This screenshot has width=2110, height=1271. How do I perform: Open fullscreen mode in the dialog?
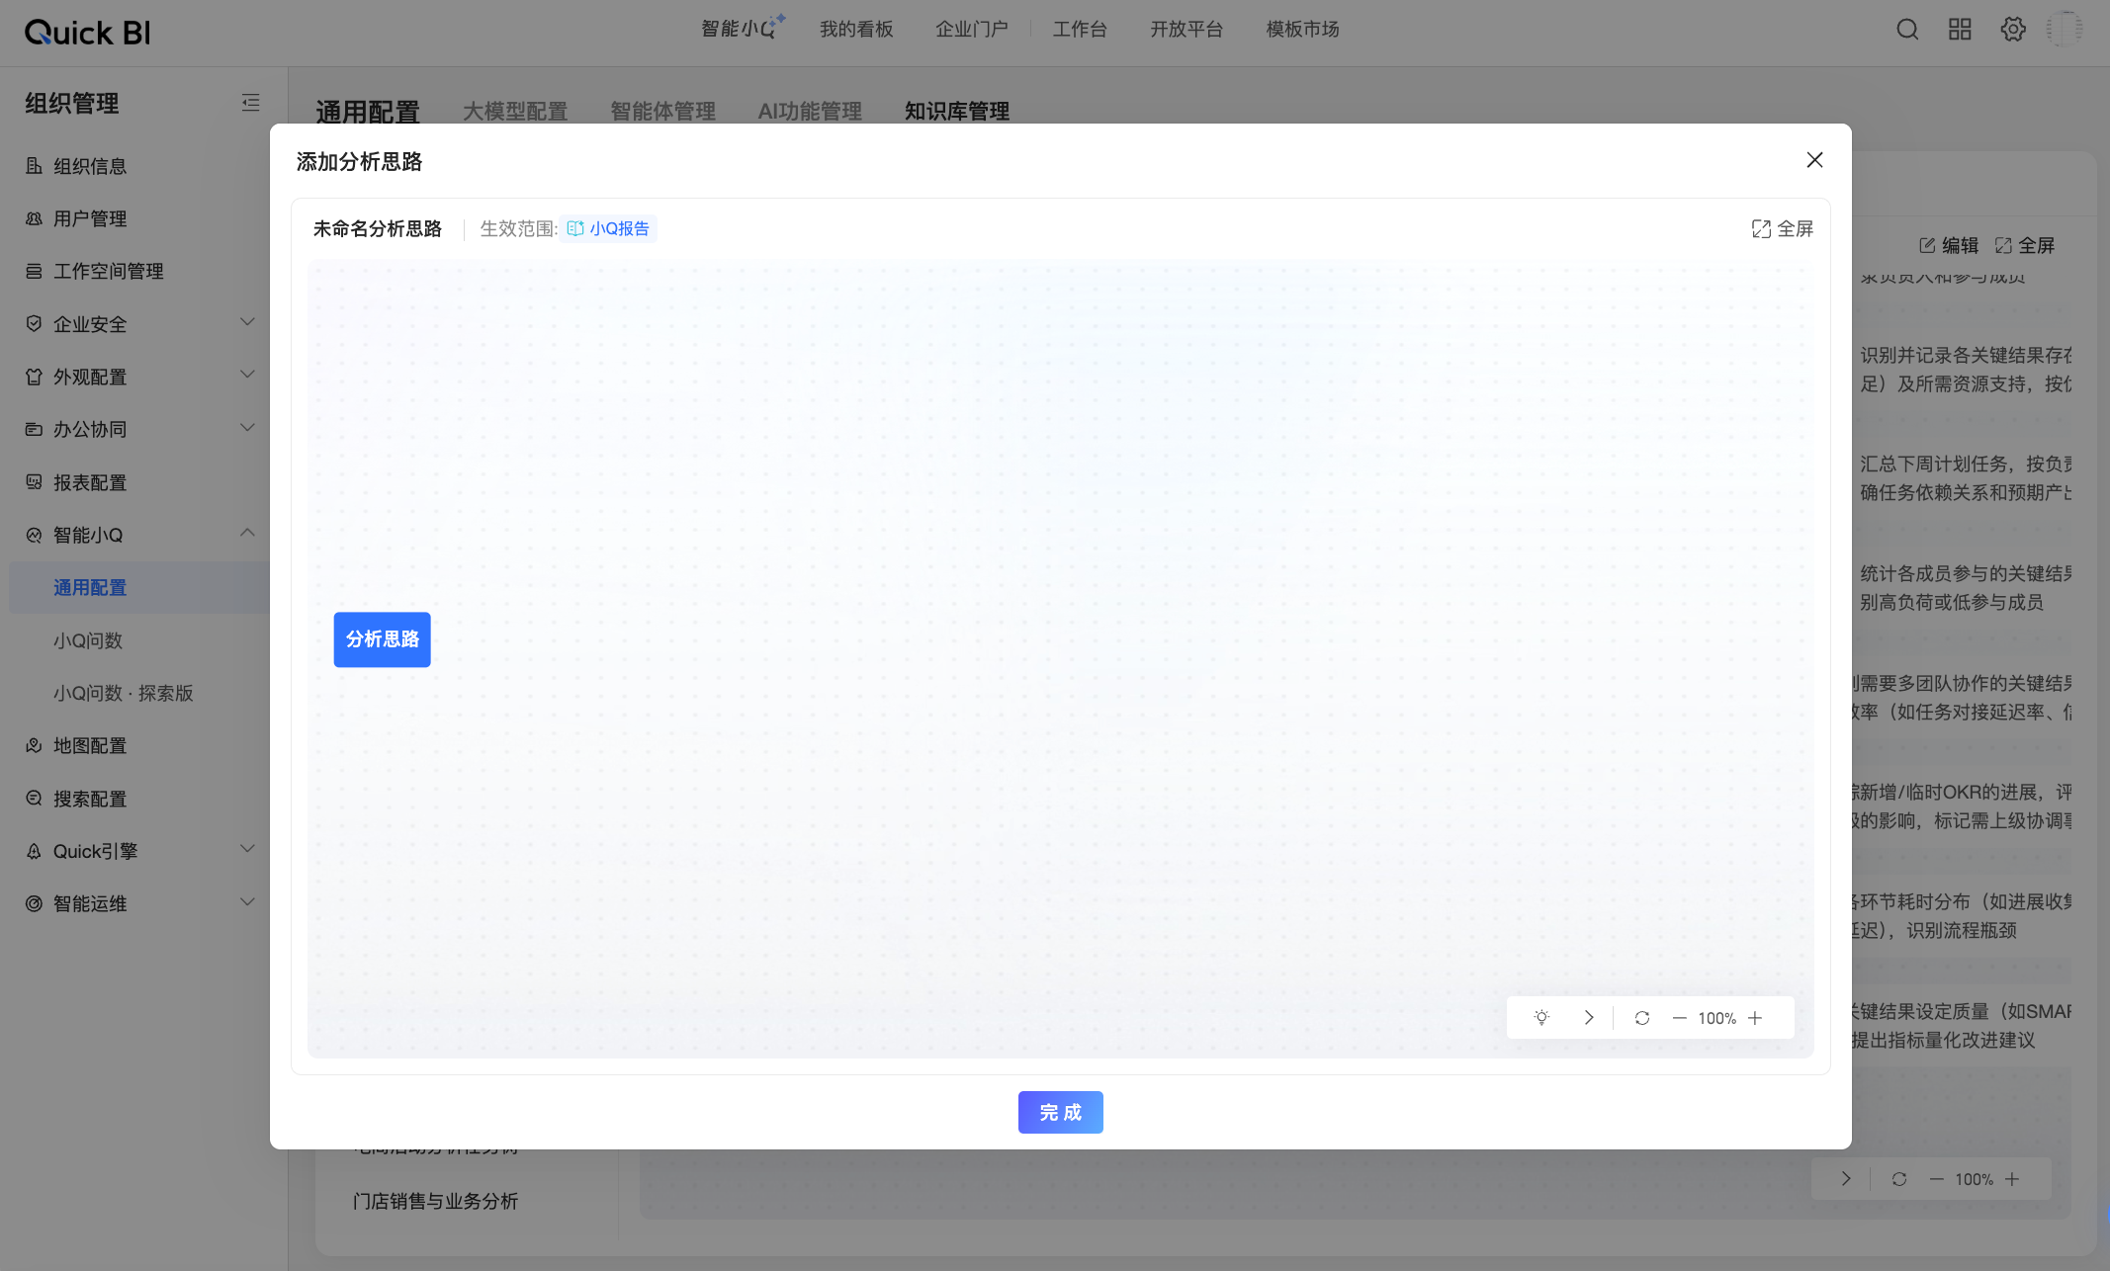(1783, 229)
